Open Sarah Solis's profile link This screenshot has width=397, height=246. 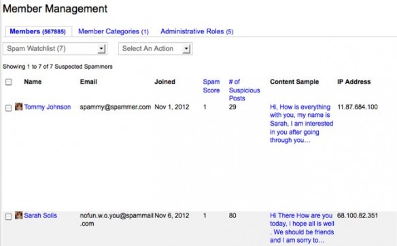coord(41,215)
